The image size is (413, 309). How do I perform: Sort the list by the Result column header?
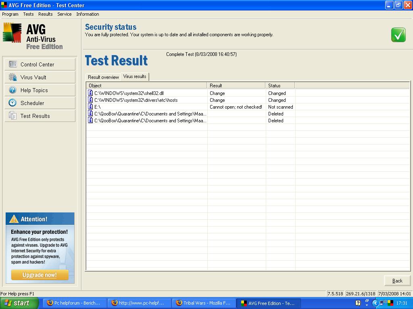coord(236,85)
